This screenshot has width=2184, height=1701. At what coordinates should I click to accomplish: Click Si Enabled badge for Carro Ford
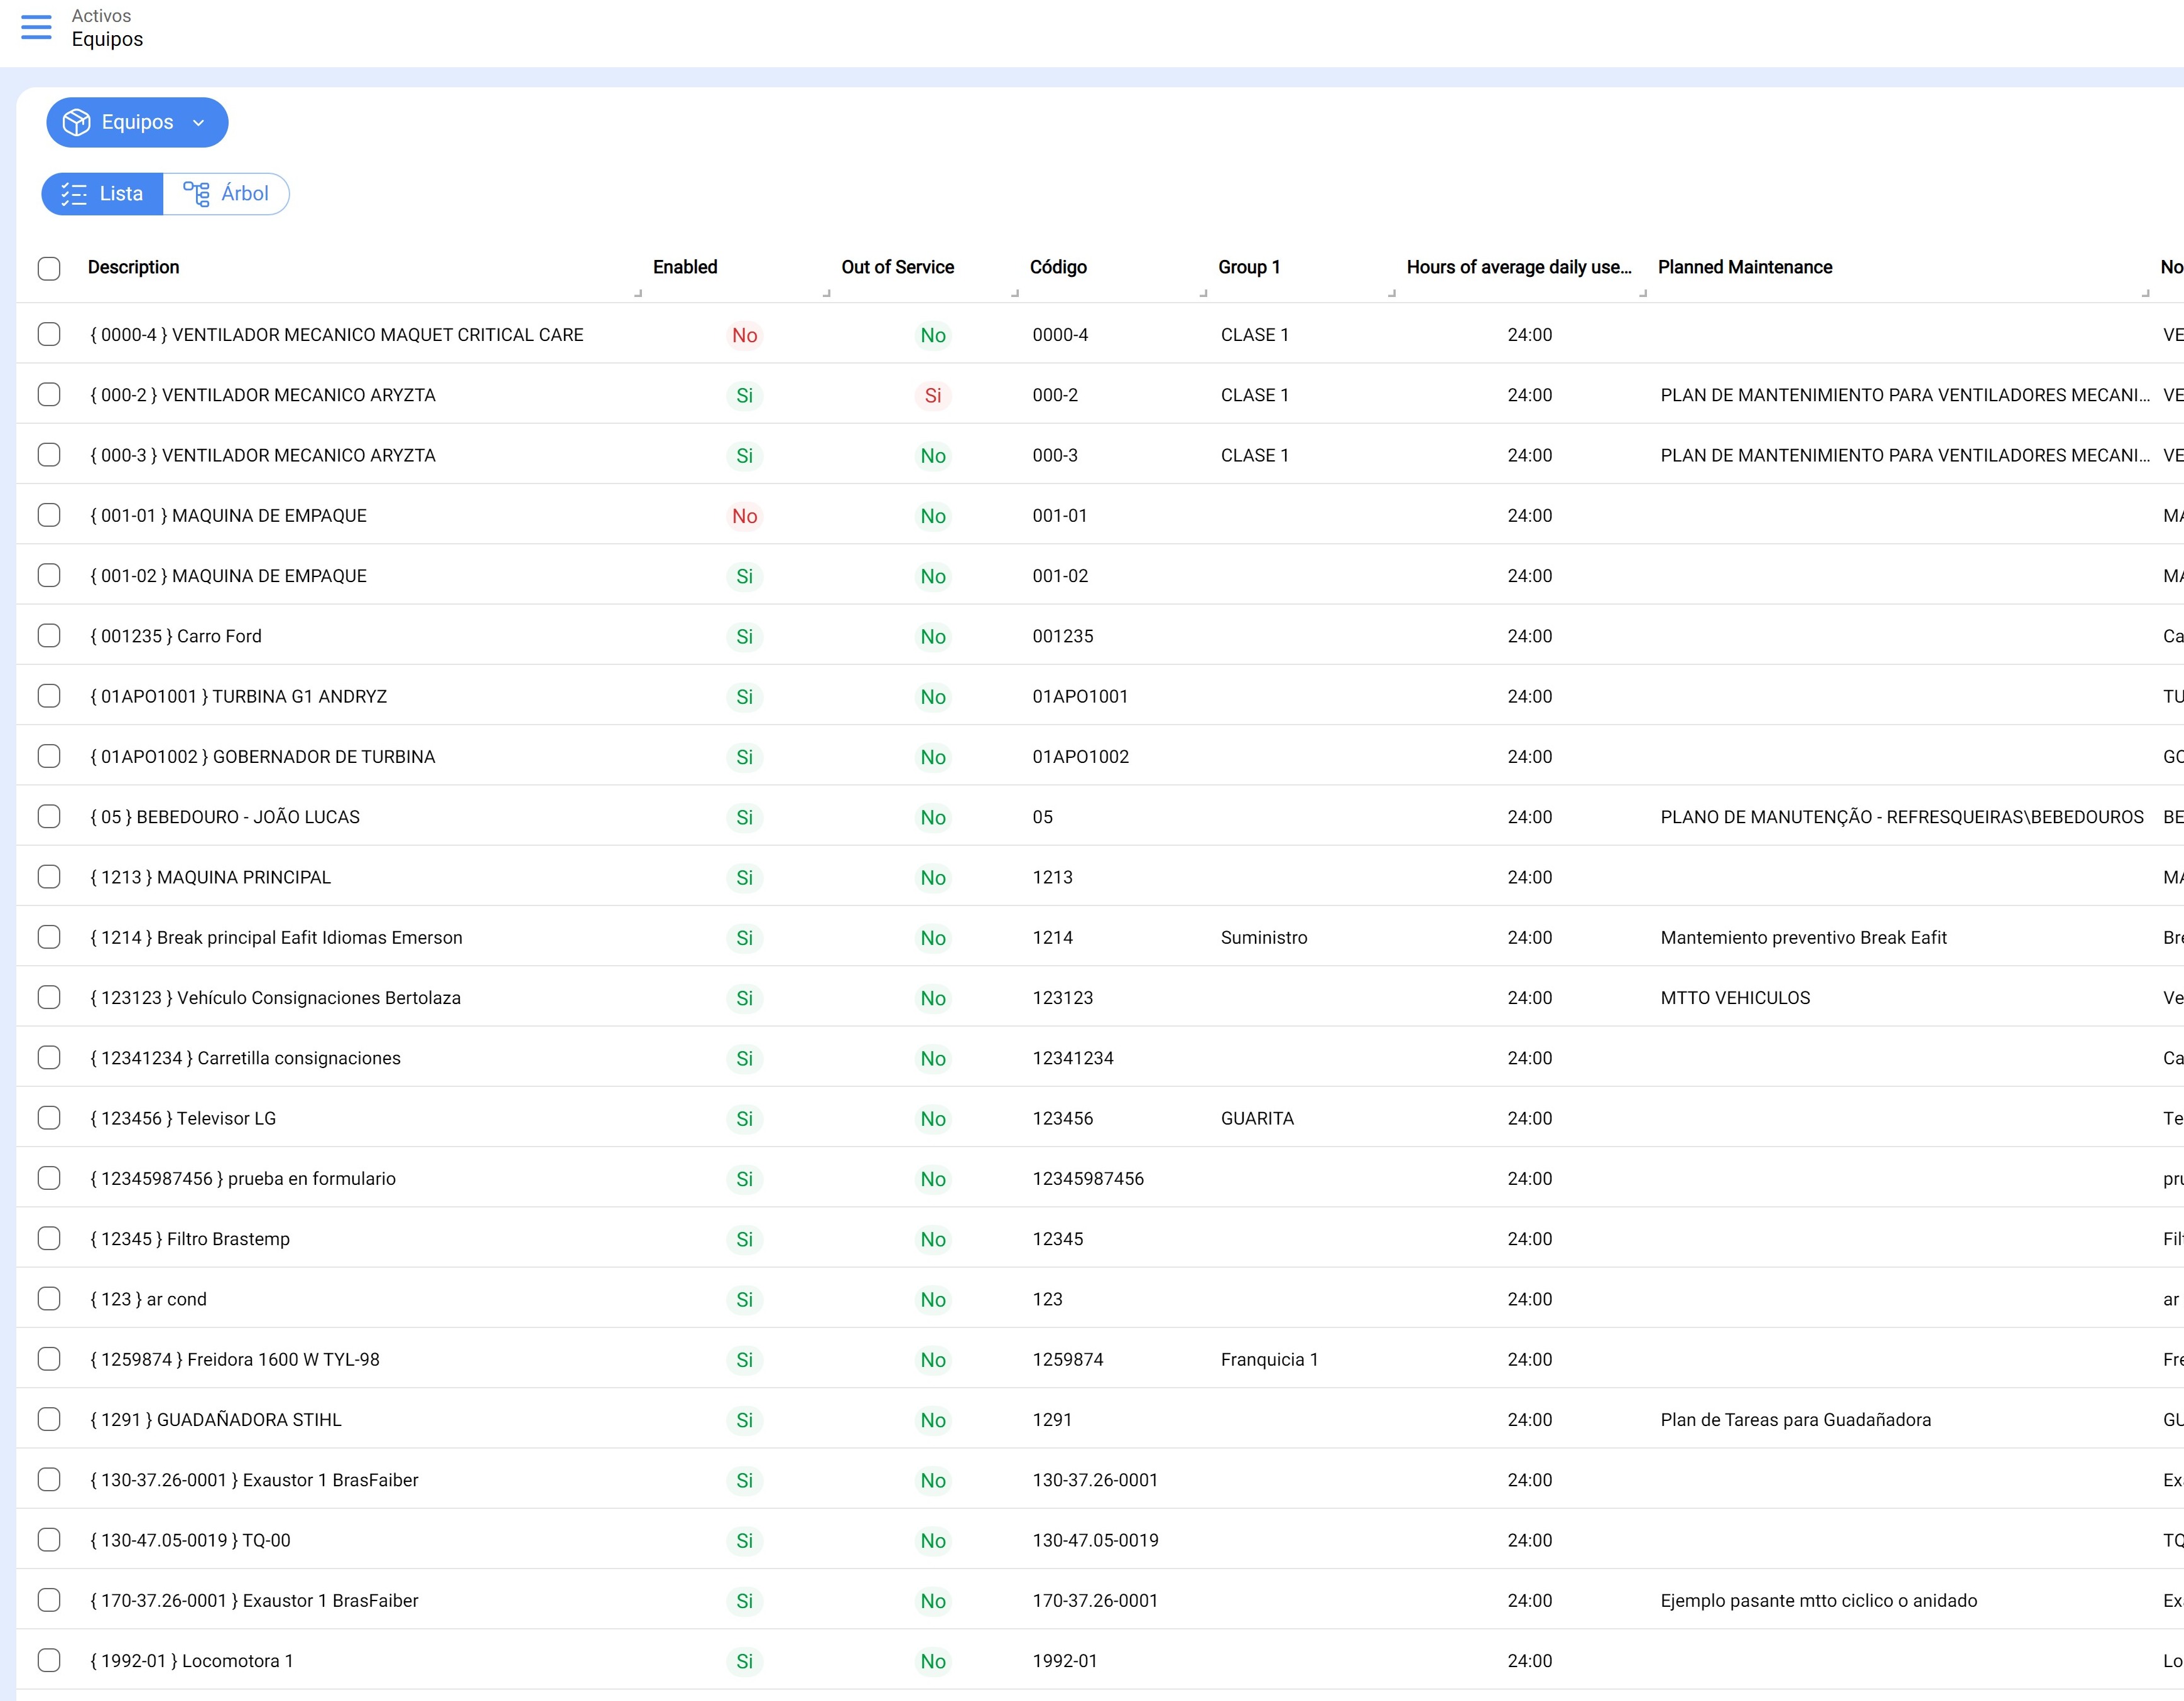[744, 637]
